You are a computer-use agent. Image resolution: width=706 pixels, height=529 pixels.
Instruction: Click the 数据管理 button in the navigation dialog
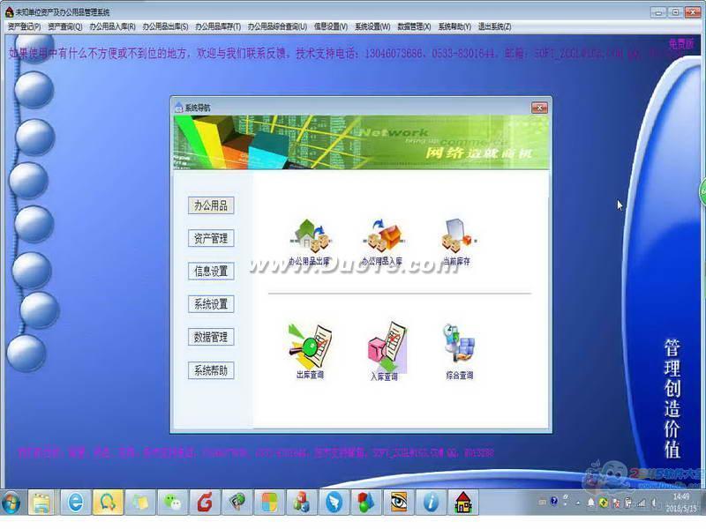pos(211,337)
